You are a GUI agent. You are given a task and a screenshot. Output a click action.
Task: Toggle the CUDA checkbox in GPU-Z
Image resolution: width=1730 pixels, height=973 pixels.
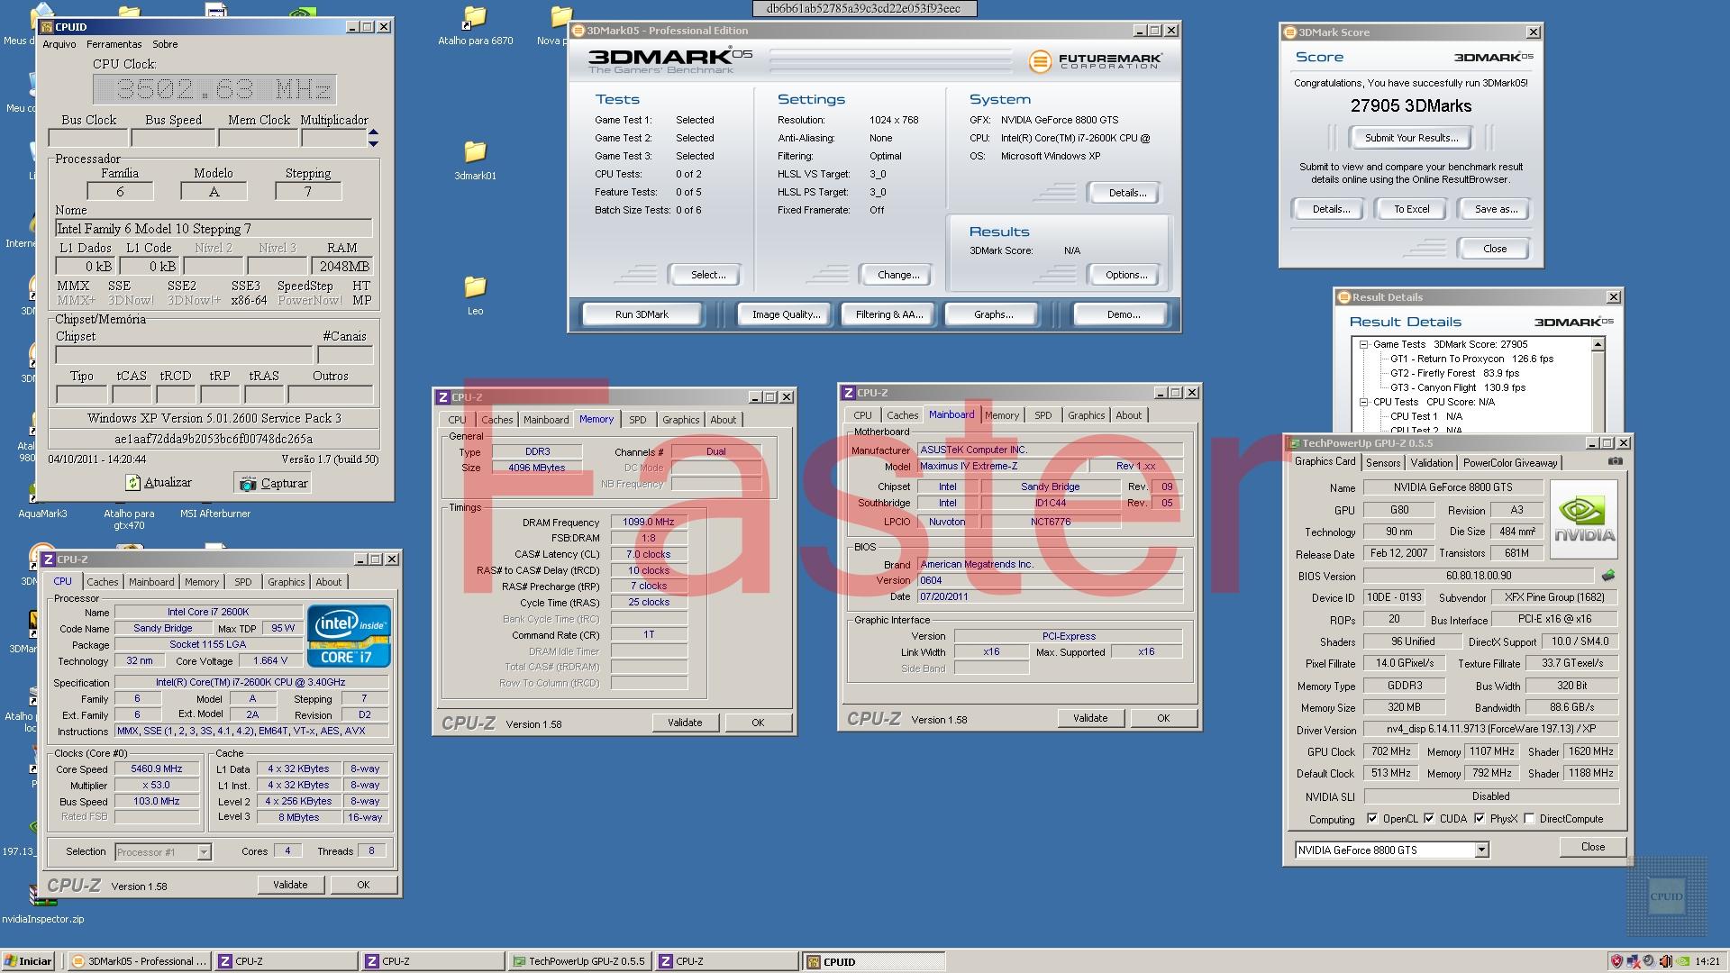click(1429, 819)
